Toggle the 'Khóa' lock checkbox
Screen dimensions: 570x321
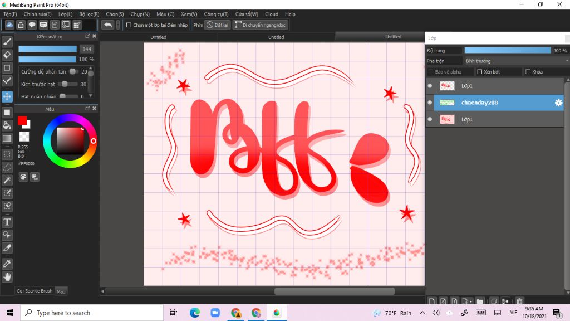tap(528, 72)
